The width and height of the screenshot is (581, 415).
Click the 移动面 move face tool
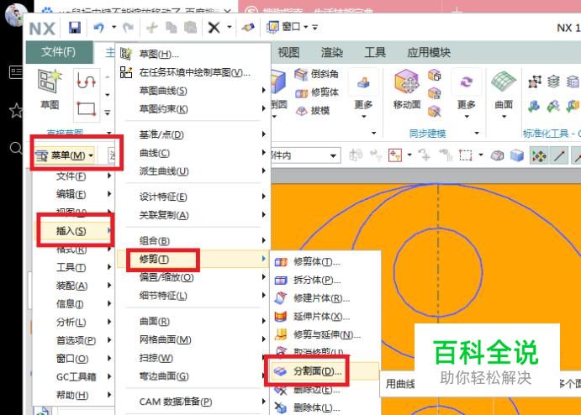[407, 90]
